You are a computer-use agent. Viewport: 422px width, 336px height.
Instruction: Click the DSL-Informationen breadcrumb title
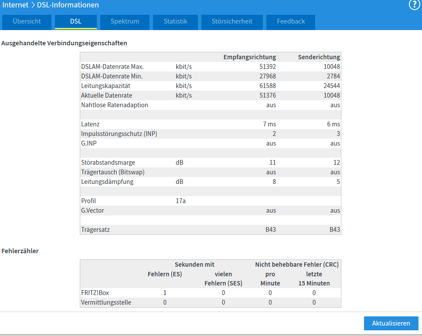tap(68, 5)
